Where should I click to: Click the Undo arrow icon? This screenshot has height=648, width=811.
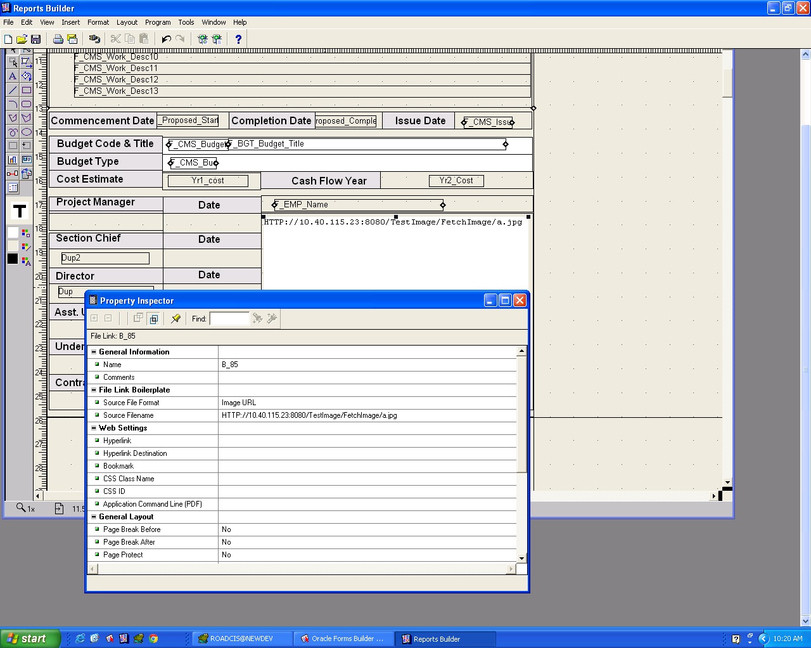(166, 39)
